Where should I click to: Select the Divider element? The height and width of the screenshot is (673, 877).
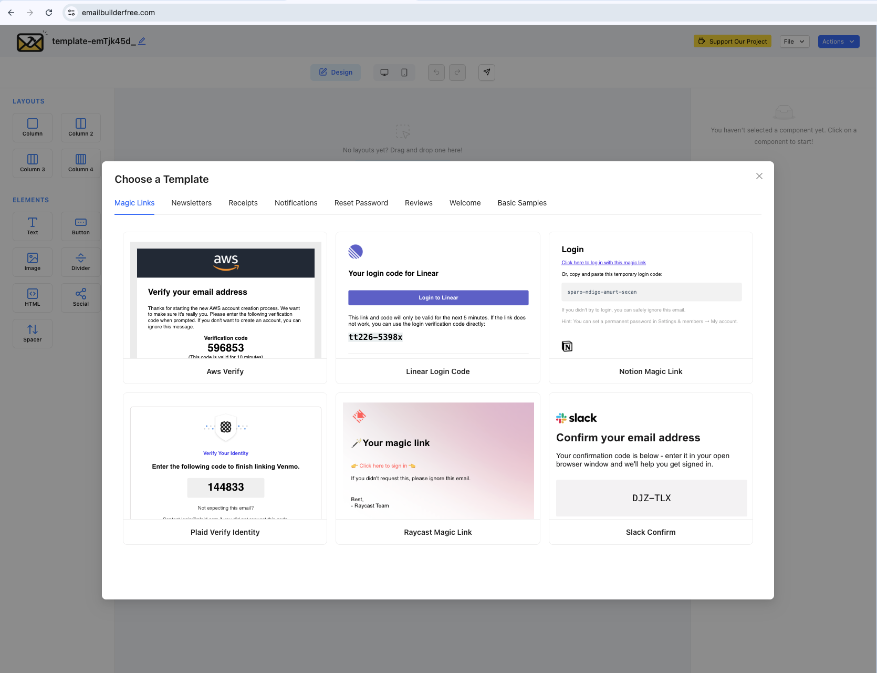point(80,262)
